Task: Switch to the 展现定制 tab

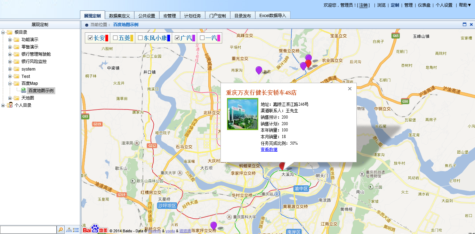Action: [x=92, y=16]
